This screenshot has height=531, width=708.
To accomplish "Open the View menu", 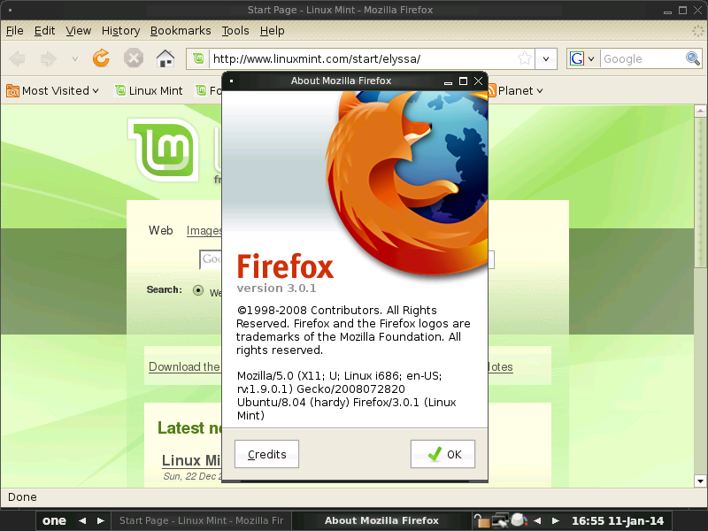I will click(x=79, y=31).
